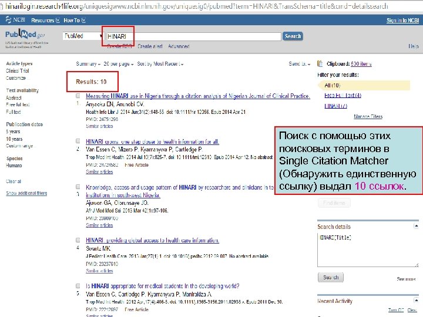The height and width of the screenshot is (317, 423).
Task: Filter by Full text availability
Action: 13,112
